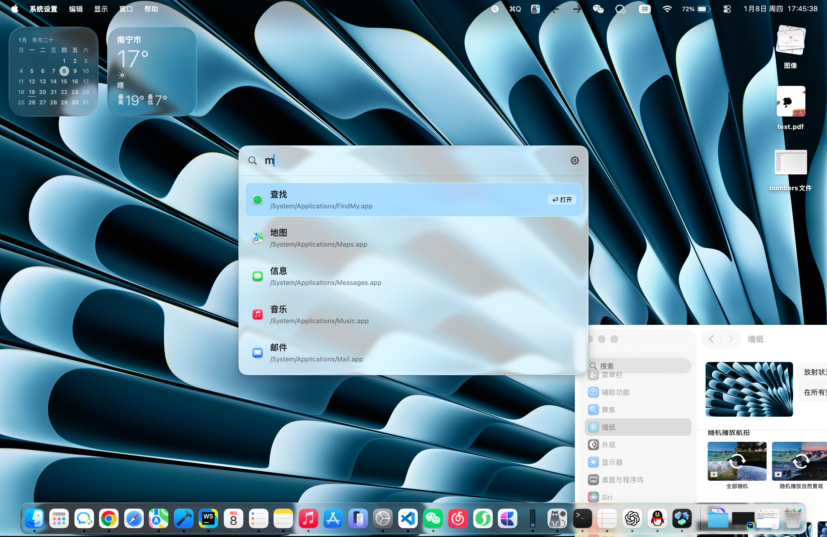This screenshot has width=827, height=537.
Task: Choose the 全部随机 wallpaper thumbnail
Action: pyautogui.click(x=737, y=461)
